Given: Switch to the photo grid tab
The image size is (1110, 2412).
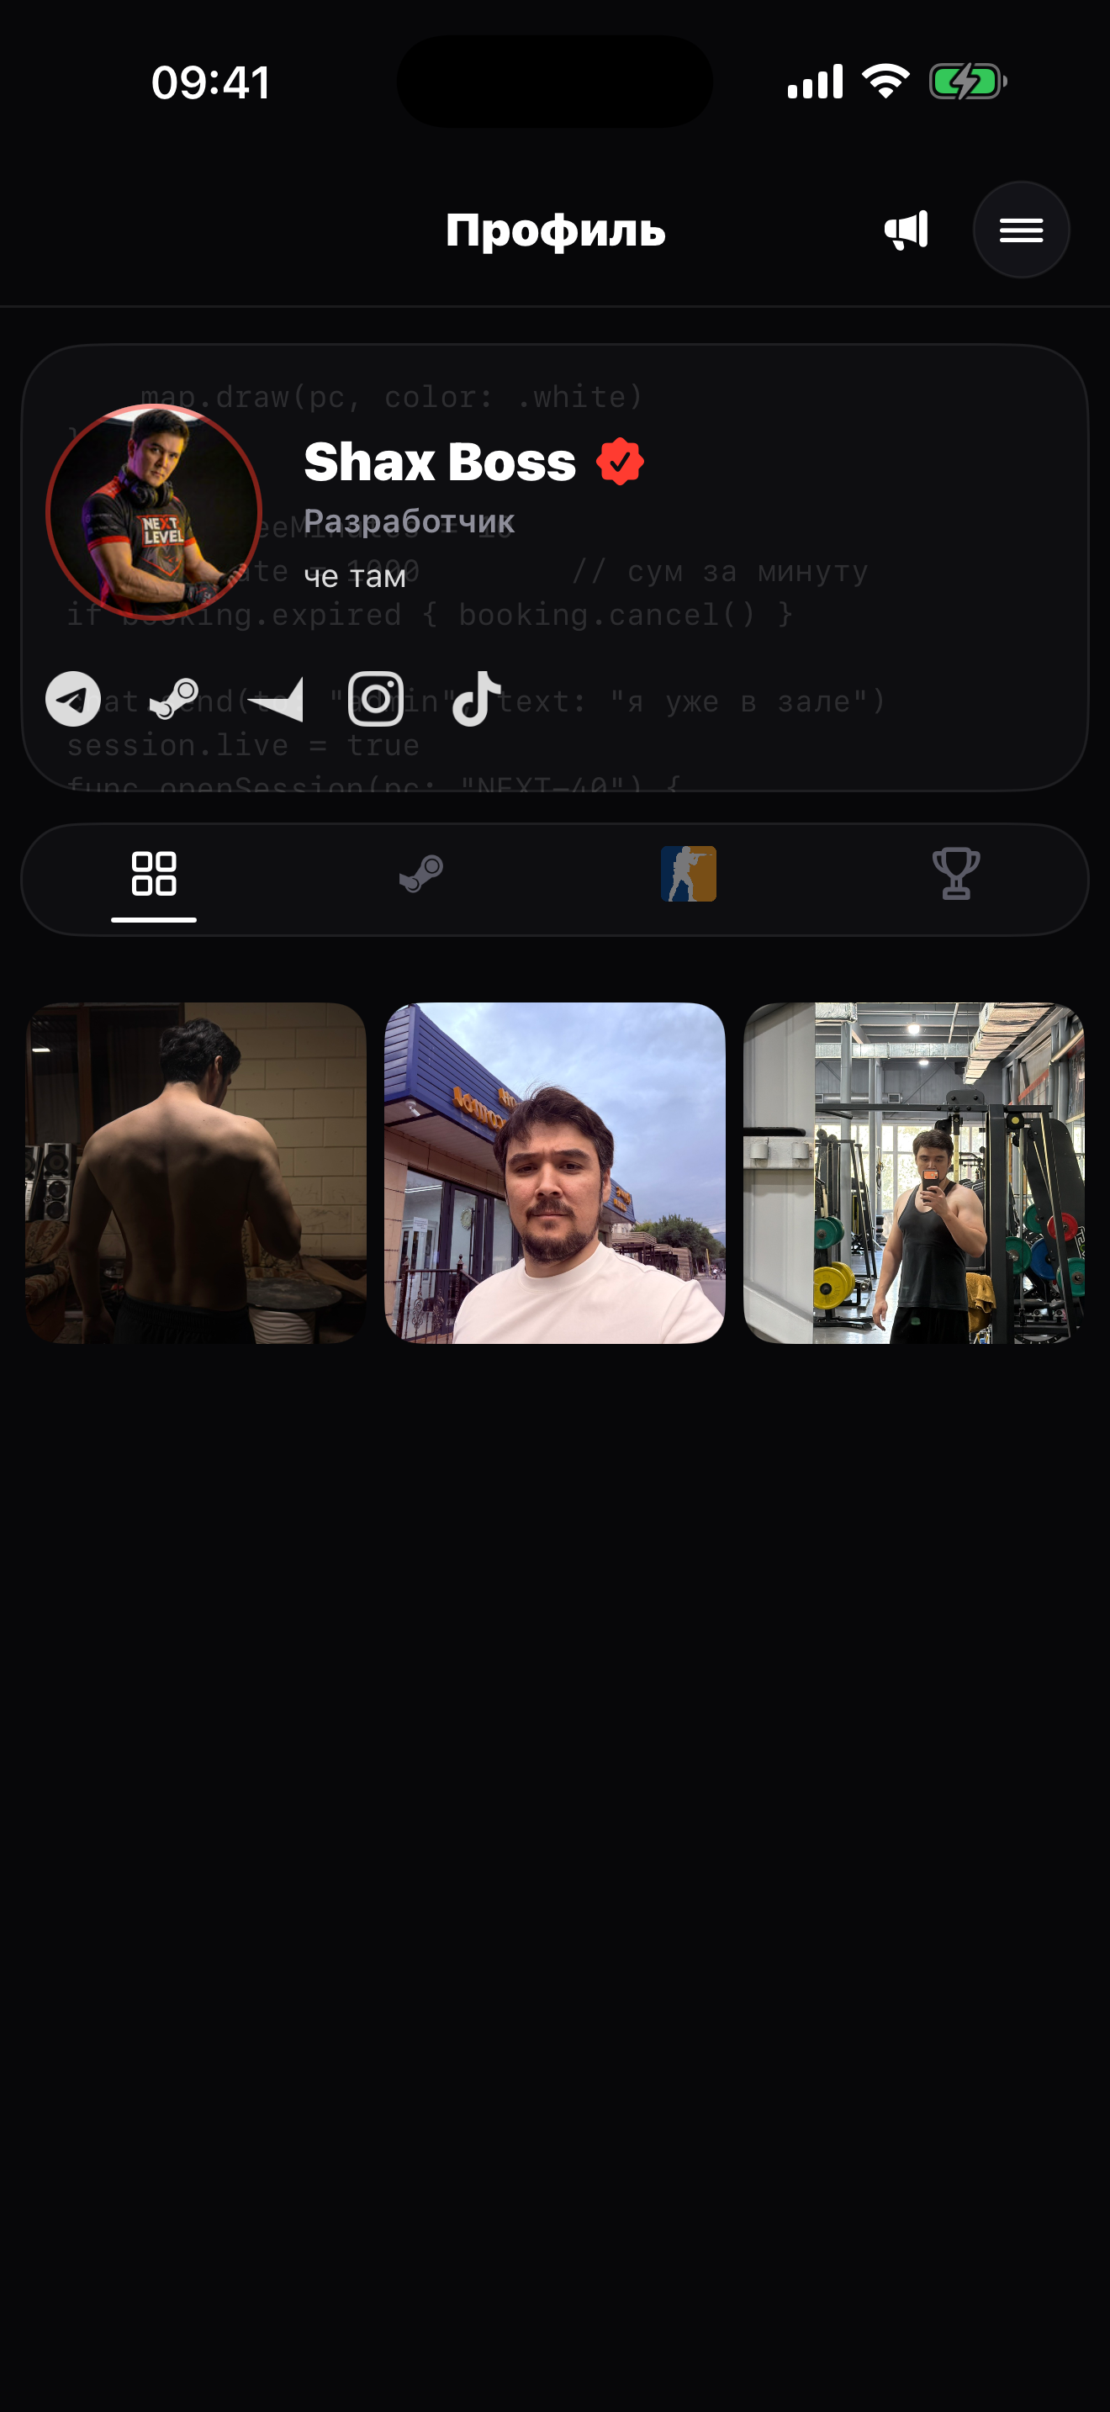Looking at the screenshot, I should [155, 874].
